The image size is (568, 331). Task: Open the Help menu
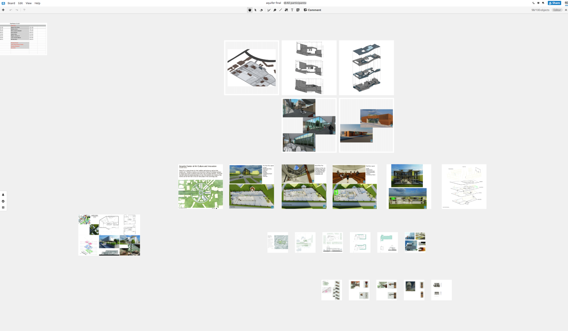(37, 3)
